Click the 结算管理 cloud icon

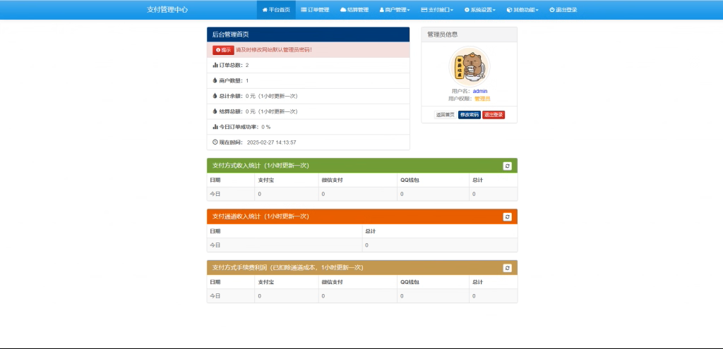coord(343,10)
